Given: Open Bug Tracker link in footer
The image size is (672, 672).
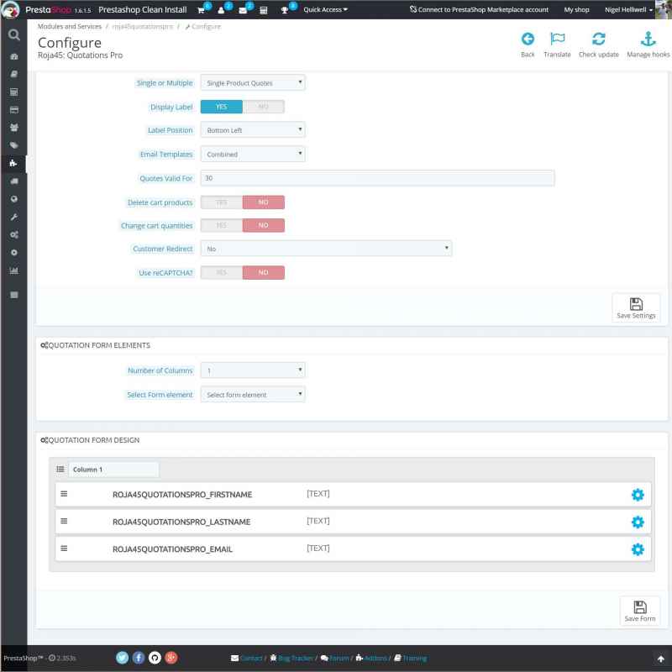Looking at the screenshot, I should pos(291,658).
